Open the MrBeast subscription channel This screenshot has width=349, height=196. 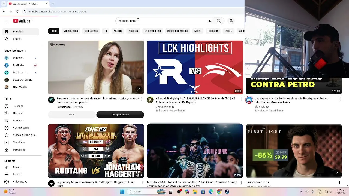point(21,58)
